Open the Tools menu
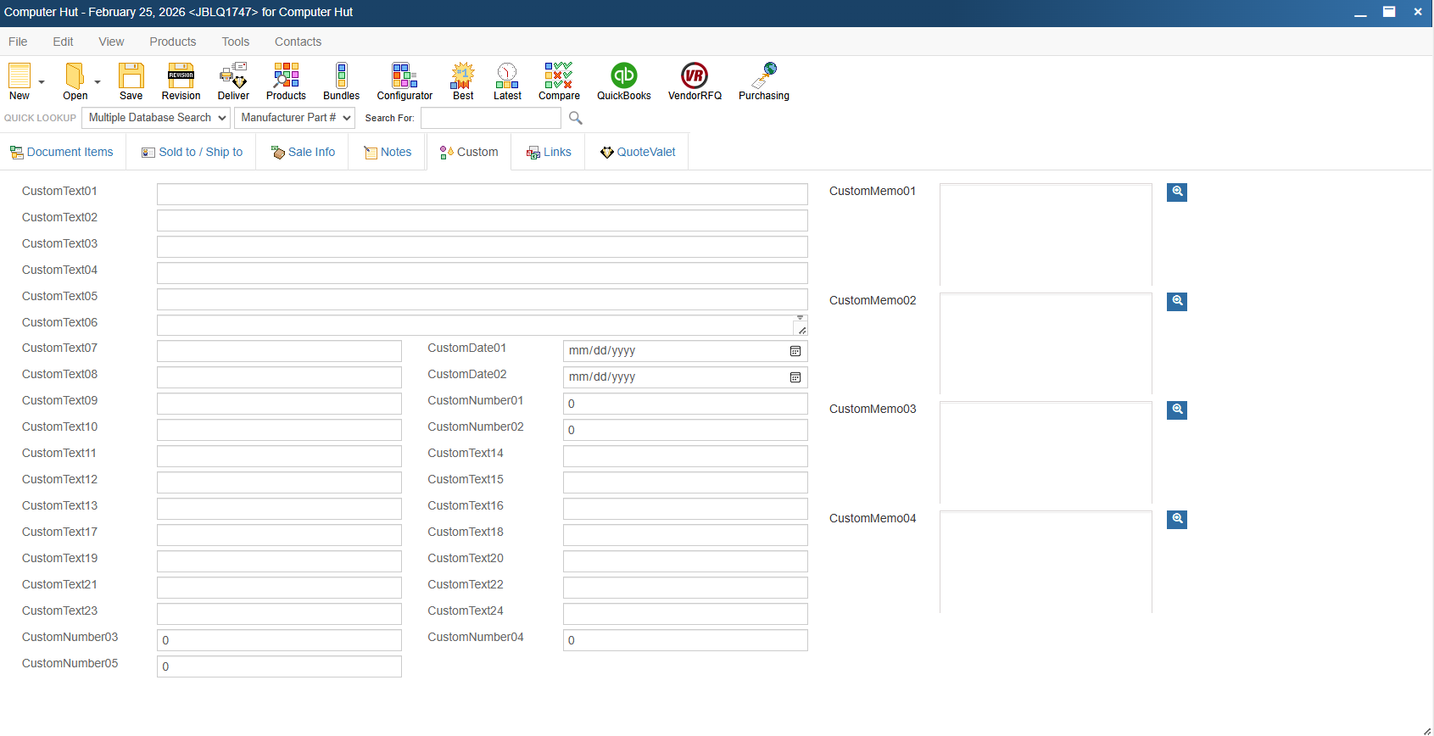 [x=235, y=42]
